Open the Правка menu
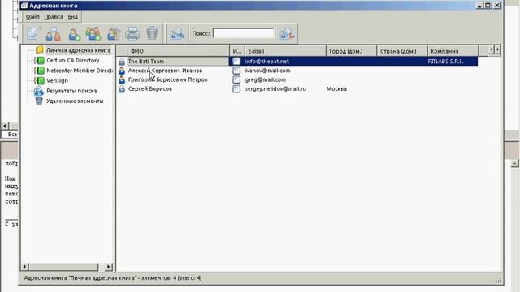 click(54, 16)
